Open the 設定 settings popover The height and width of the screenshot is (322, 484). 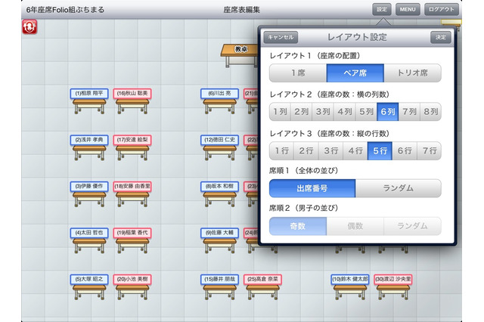pyautogui.click(x=382, y=9)
